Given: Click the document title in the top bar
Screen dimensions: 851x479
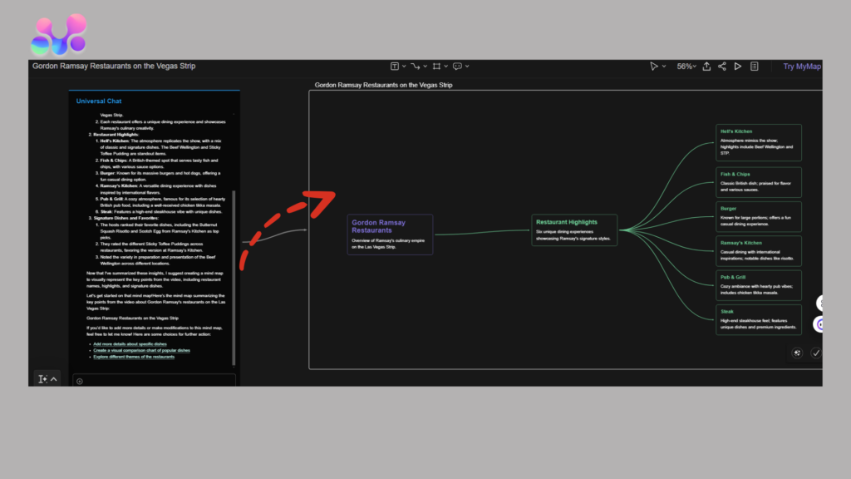Looking at the screenshot, I should click(114, 66).
